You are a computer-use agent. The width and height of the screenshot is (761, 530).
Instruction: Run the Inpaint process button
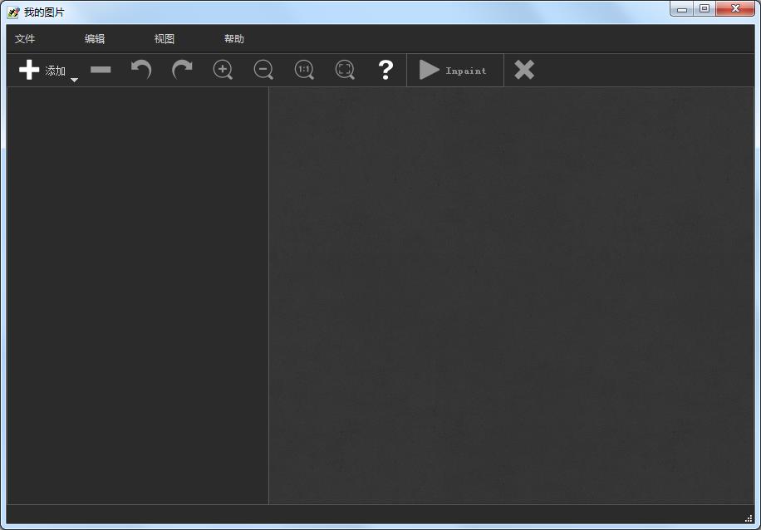(x=454, y=71)
